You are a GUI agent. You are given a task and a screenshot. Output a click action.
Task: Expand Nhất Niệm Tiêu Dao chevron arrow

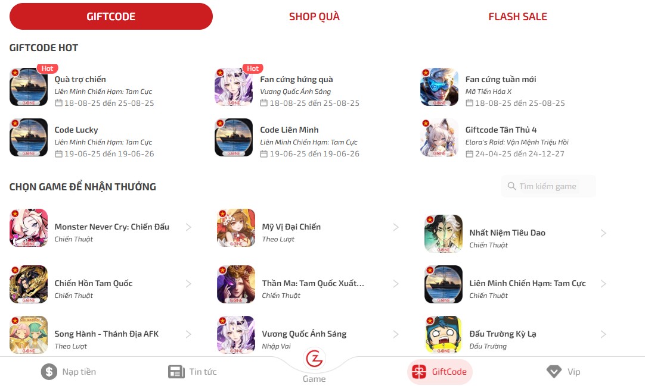603,233
